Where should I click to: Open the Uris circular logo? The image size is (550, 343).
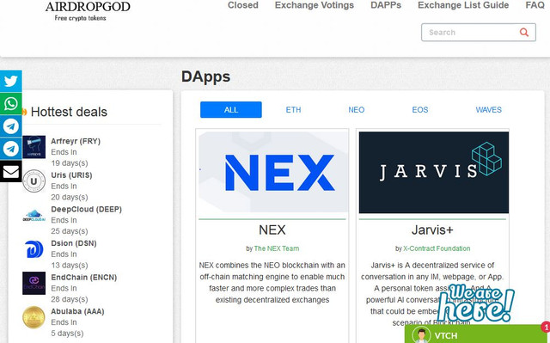(x=34, y=181)
